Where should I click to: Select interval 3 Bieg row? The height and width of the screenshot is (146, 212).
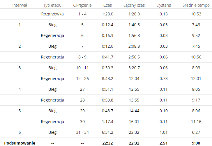coord(106,68)
